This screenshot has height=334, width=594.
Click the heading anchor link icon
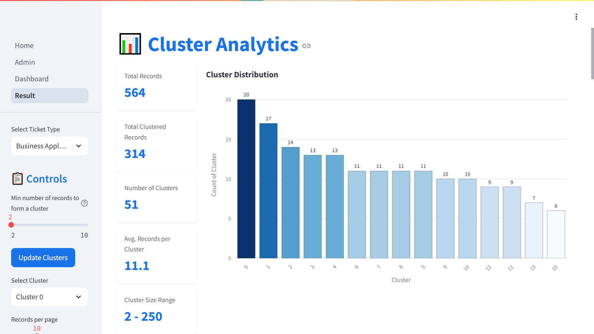[306, 46]
